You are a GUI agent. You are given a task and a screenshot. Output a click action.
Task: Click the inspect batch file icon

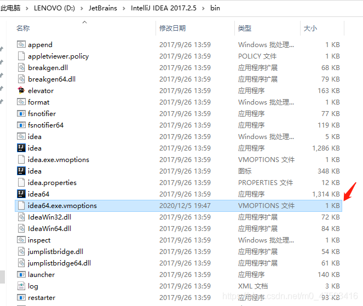[21, 240]
